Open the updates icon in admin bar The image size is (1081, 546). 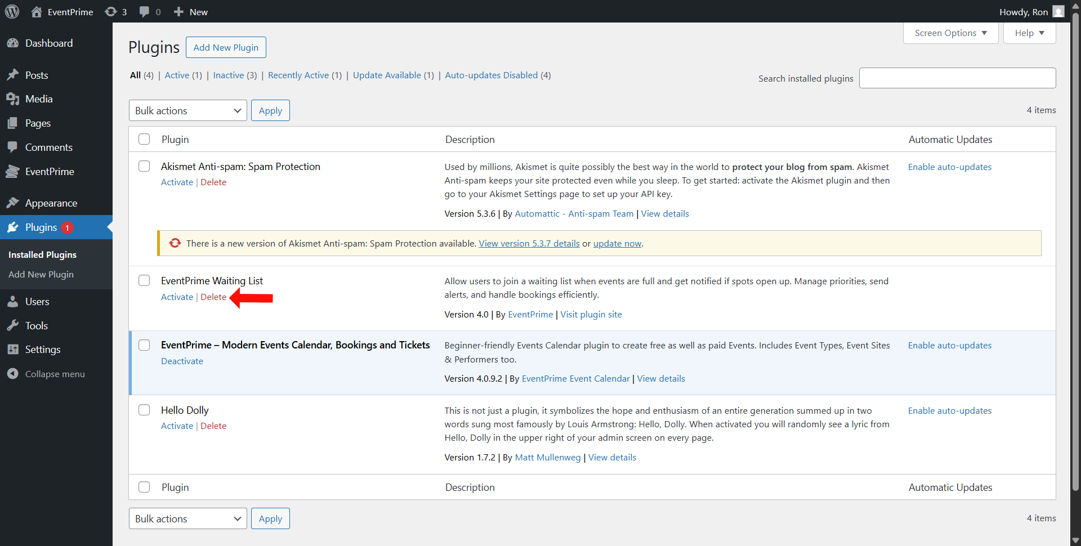[x=111, y=12]
